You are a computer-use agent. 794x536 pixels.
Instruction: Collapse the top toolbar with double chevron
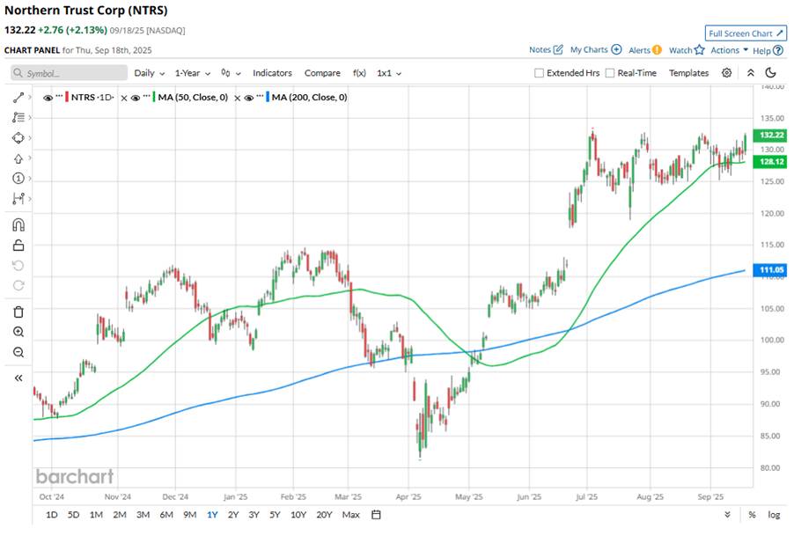coord(751,73)
